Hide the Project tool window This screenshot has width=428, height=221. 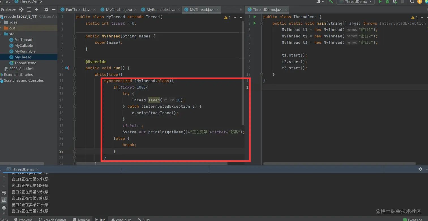(x=53, y=10)
